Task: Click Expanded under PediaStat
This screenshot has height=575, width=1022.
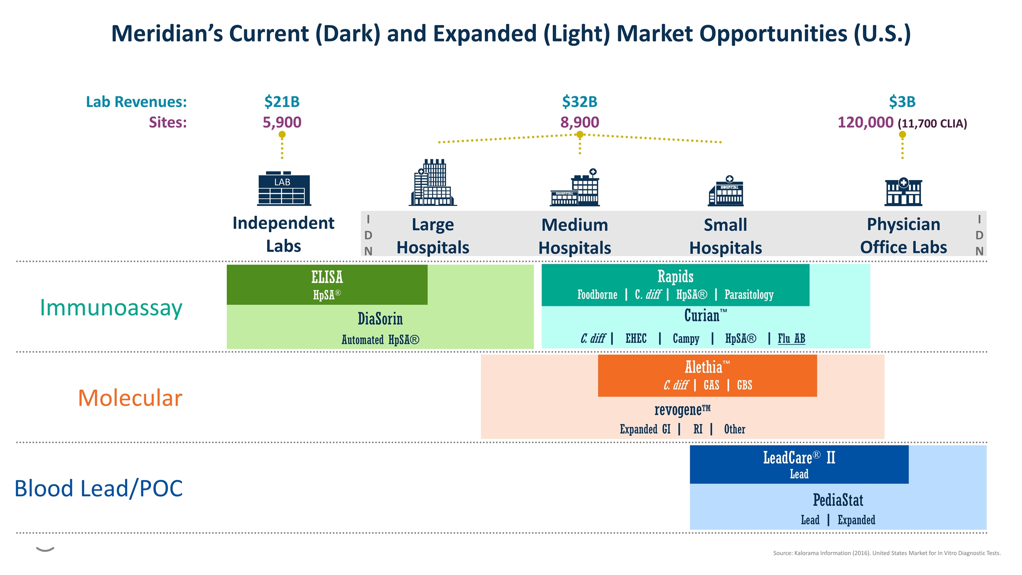Action: pos(856,520)
